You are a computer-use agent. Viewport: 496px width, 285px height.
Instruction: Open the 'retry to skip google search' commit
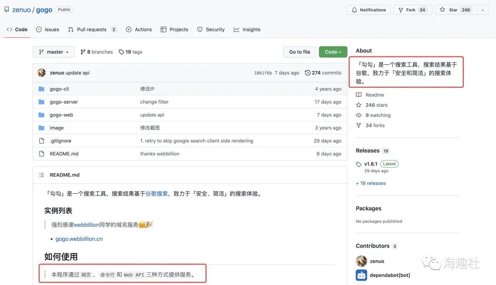tap(197, 141)
